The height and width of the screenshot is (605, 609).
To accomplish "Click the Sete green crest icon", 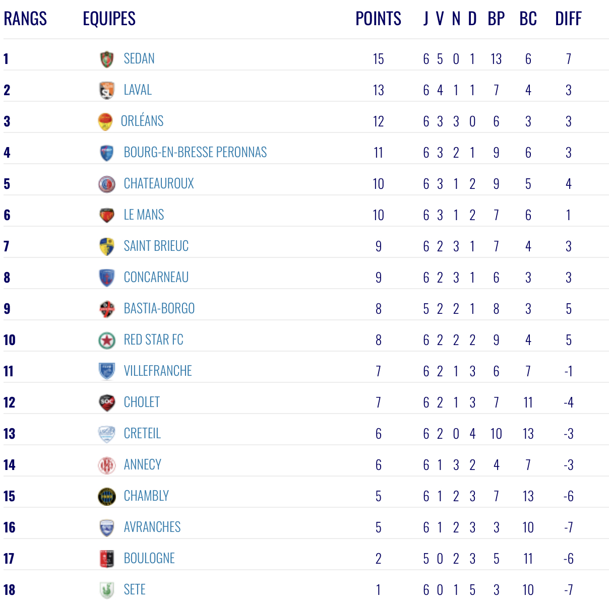I will point(106,590).
